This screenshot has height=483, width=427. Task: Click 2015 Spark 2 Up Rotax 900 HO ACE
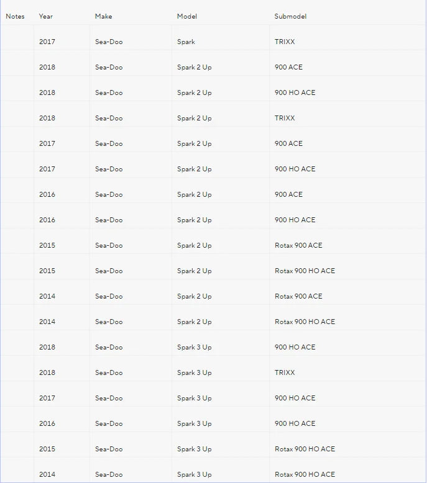click(x=305, y=271)
